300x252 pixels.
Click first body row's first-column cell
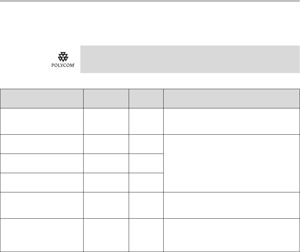click(42, 121)
